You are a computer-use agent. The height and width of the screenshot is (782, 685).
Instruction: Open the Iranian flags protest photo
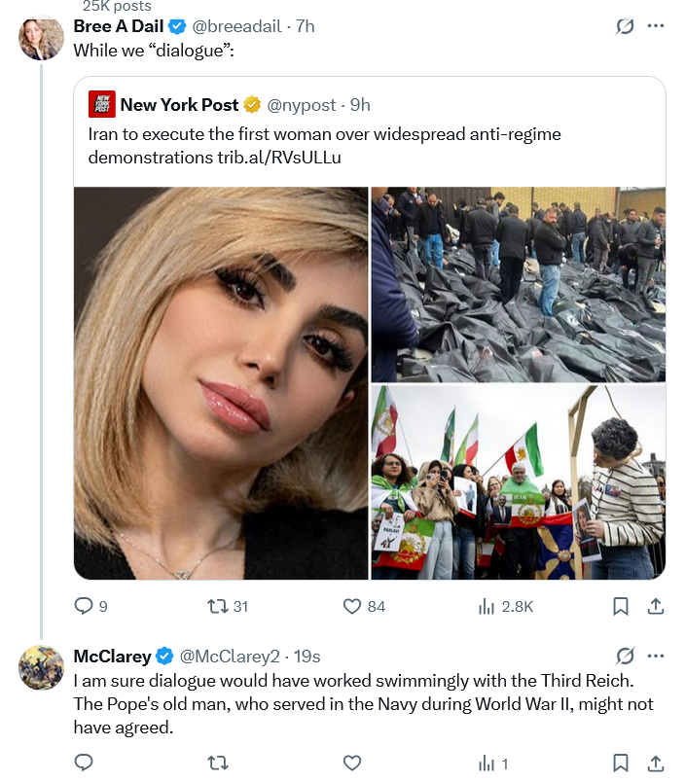[x=518, y=482]
